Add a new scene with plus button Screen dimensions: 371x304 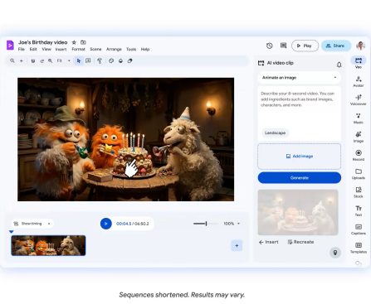tap(237, 245)
